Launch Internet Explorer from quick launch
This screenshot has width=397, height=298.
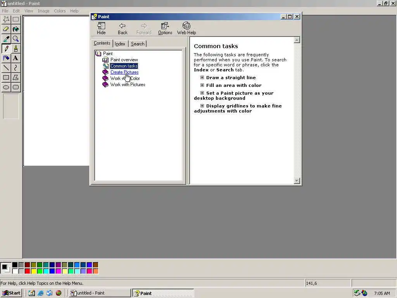pos(40,293)
